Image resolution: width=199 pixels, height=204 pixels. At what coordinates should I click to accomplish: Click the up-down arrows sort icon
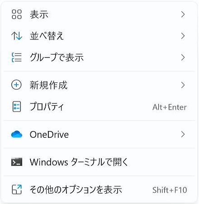[x=17, y=36]
